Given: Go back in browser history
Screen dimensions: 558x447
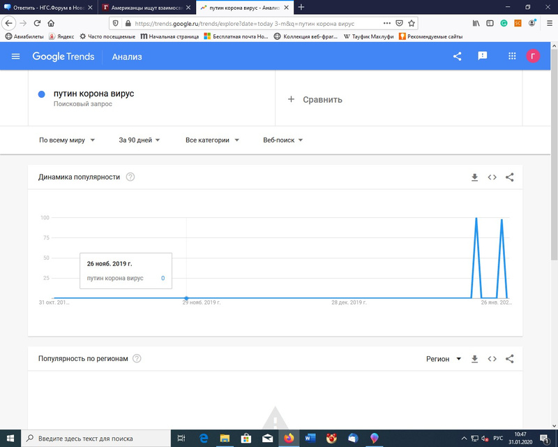Looking at the screenshot, I should 8,24.
